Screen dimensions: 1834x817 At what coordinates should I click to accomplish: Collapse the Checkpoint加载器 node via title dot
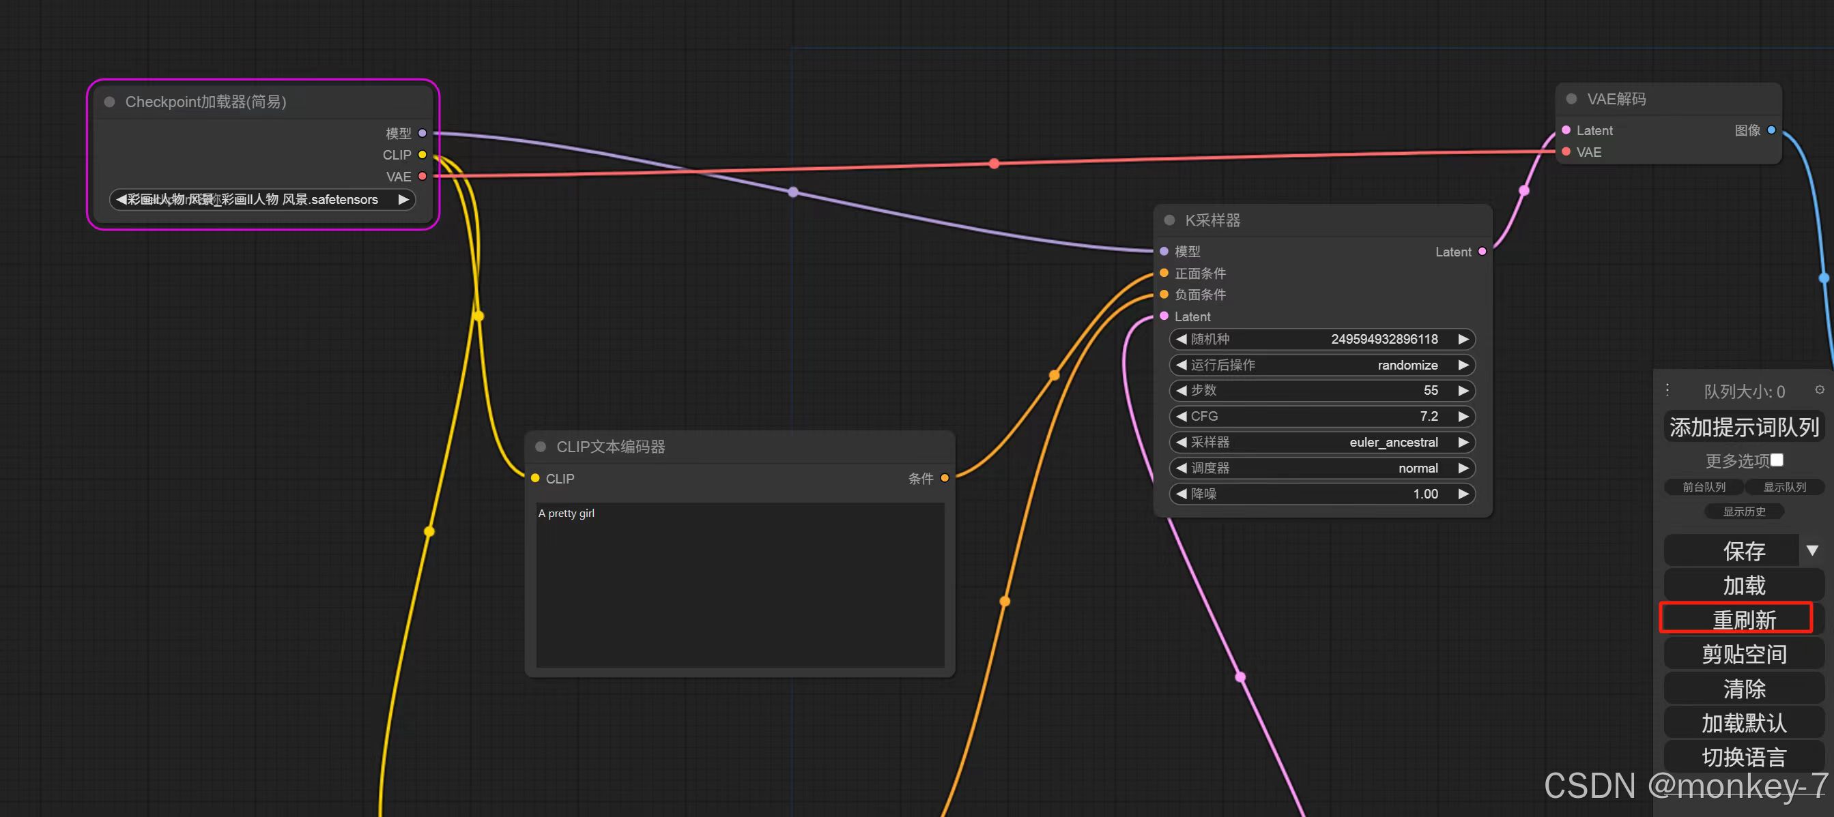[x=110, y=102]
